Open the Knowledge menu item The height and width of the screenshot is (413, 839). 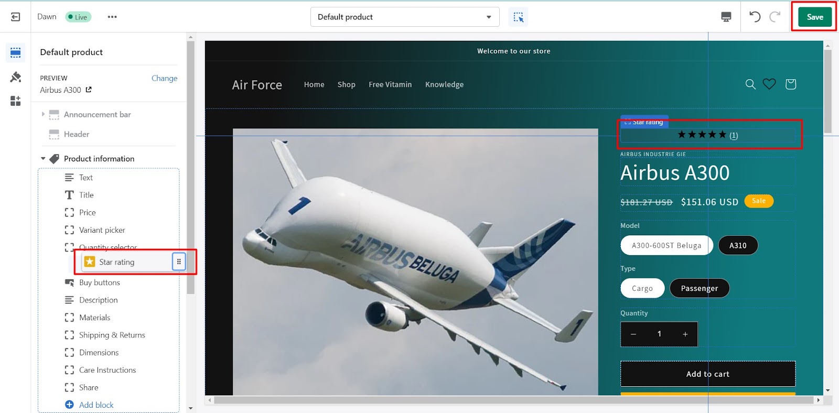pos(444,84)
